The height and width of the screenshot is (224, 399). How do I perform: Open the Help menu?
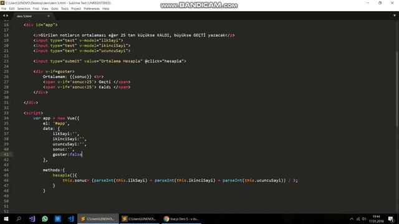pos(105,9)
